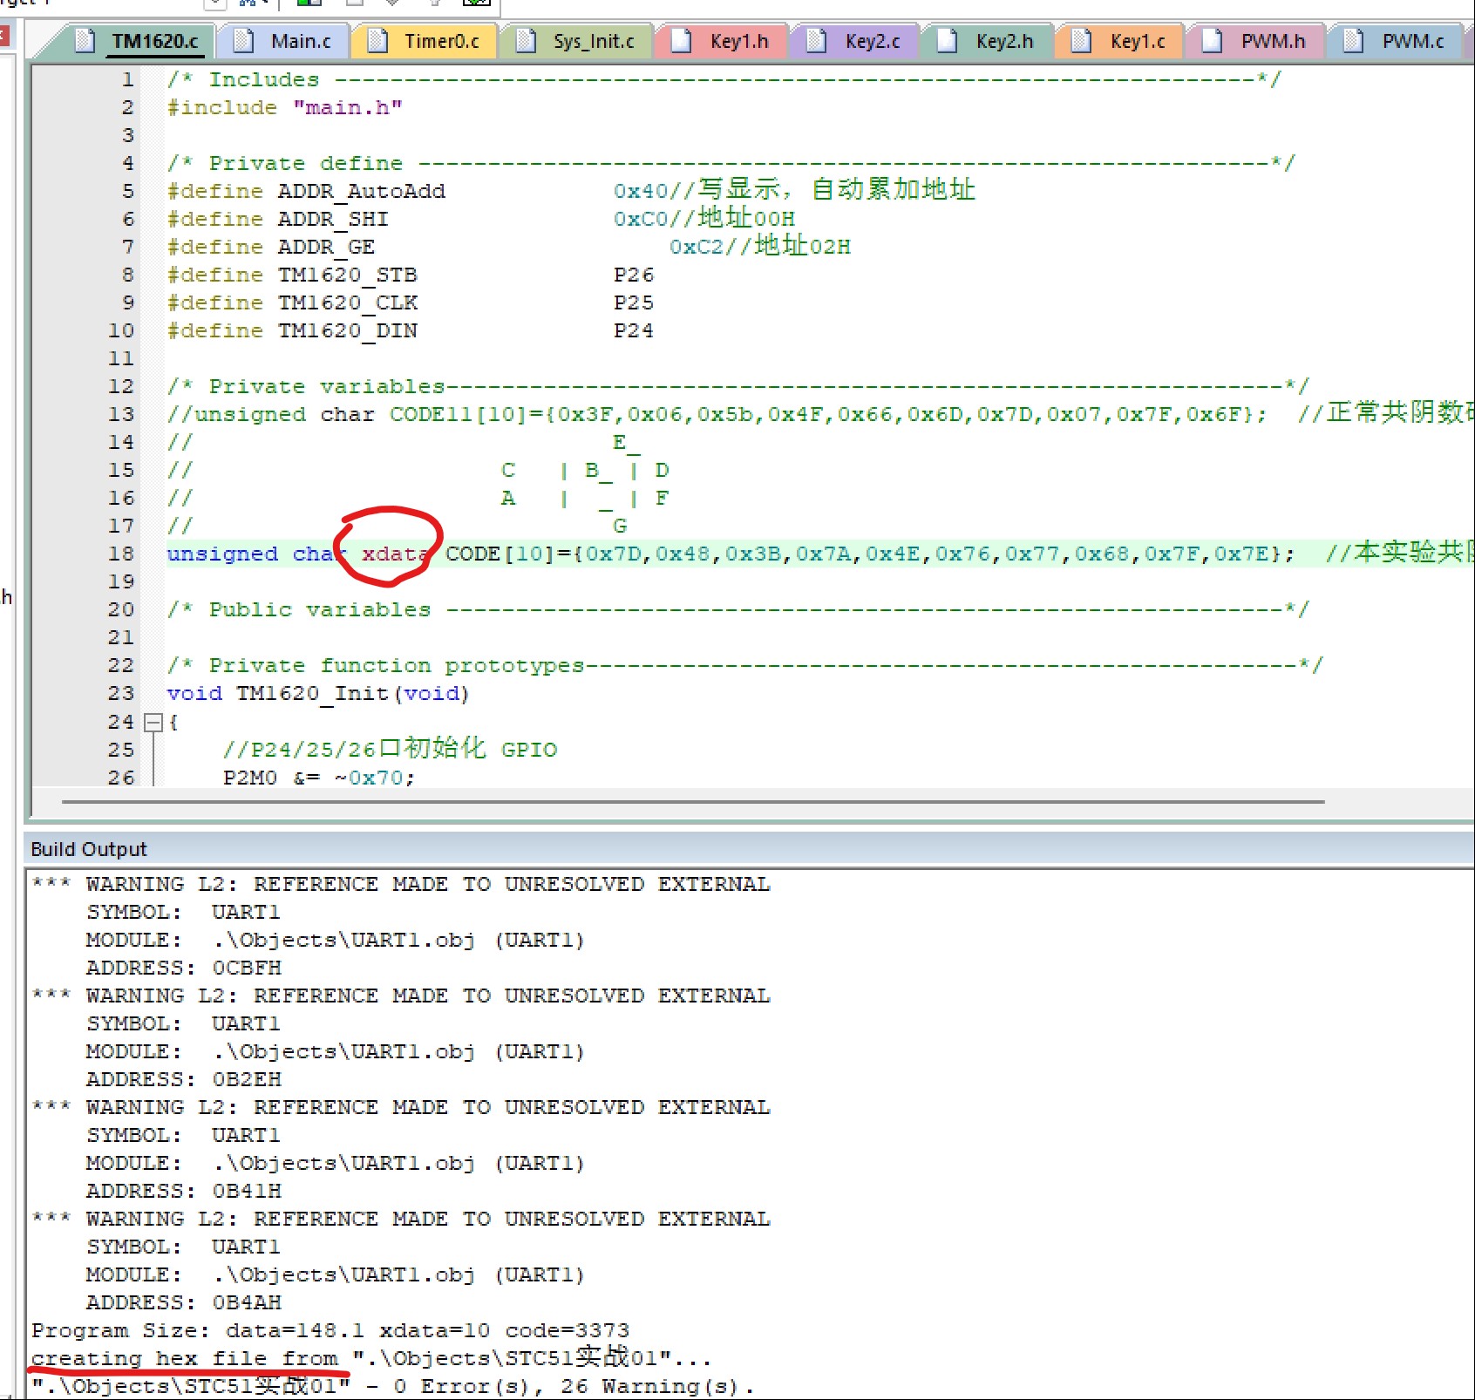Click the TM1620_DIN define name

pos(348,330)
